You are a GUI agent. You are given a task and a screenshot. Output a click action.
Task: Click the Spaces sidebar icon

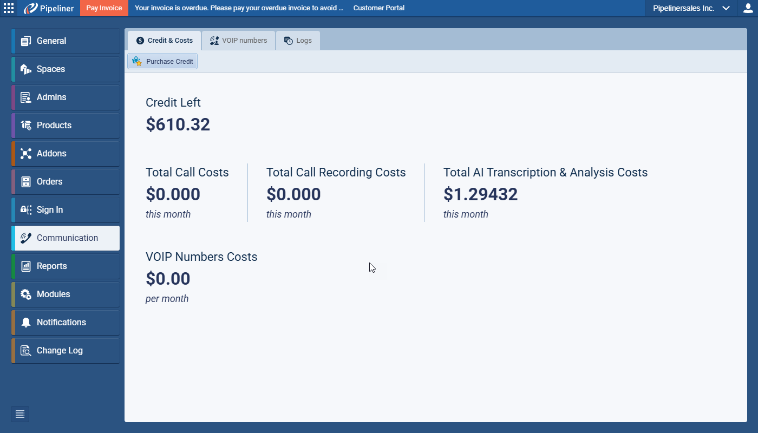pos(25,69)
